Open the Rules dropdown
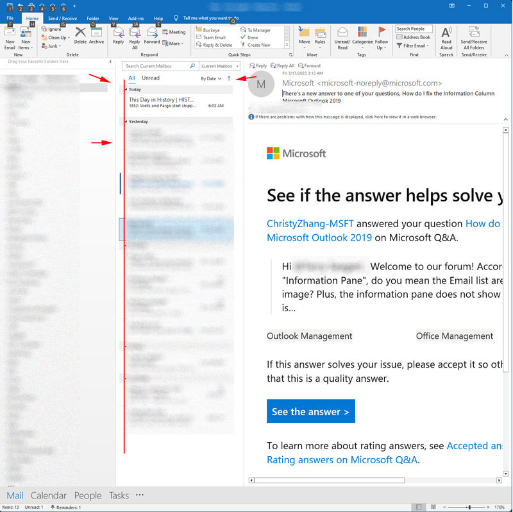The image size is (513, 512). [320, 38]
